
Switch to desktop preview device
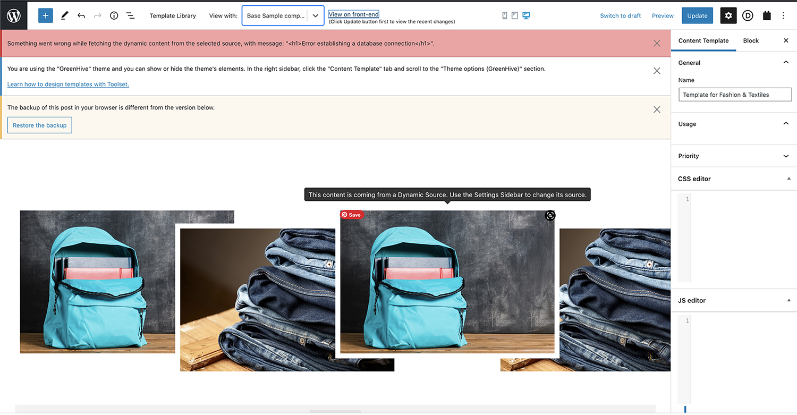click(526, 15)
